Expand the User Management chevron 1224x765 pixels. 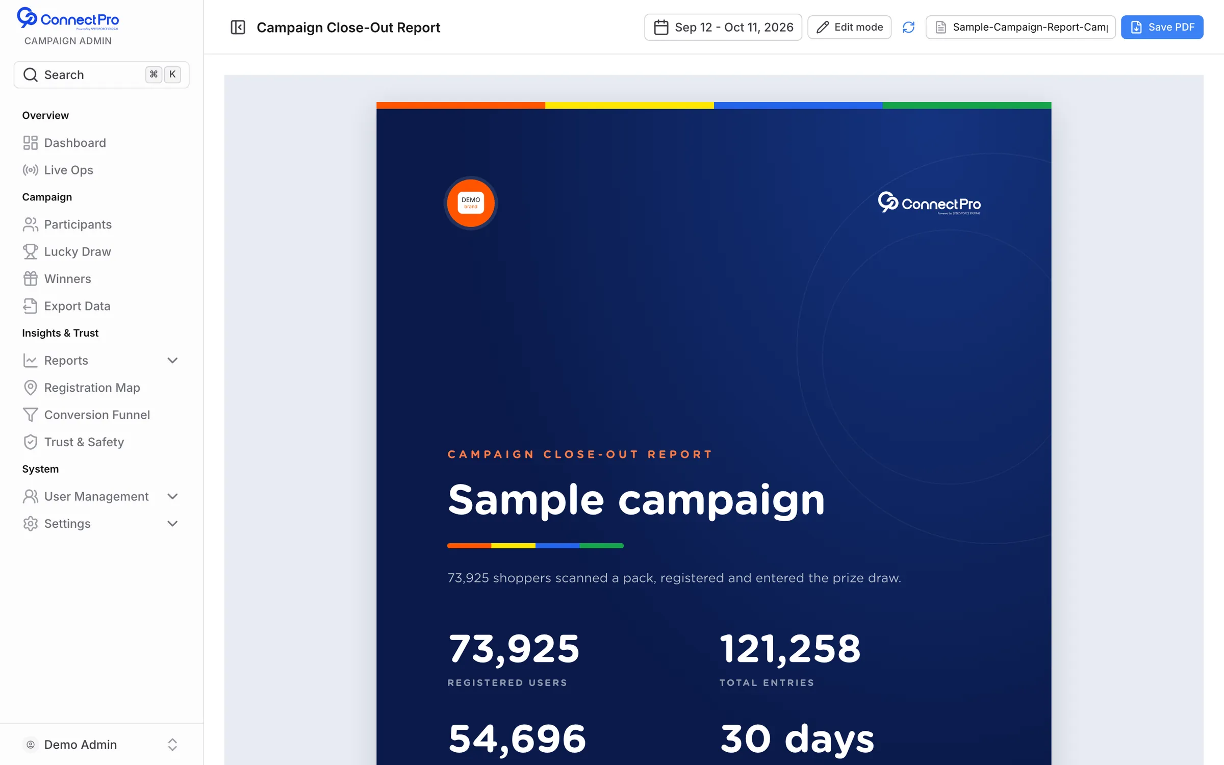(x=172, y=496)
